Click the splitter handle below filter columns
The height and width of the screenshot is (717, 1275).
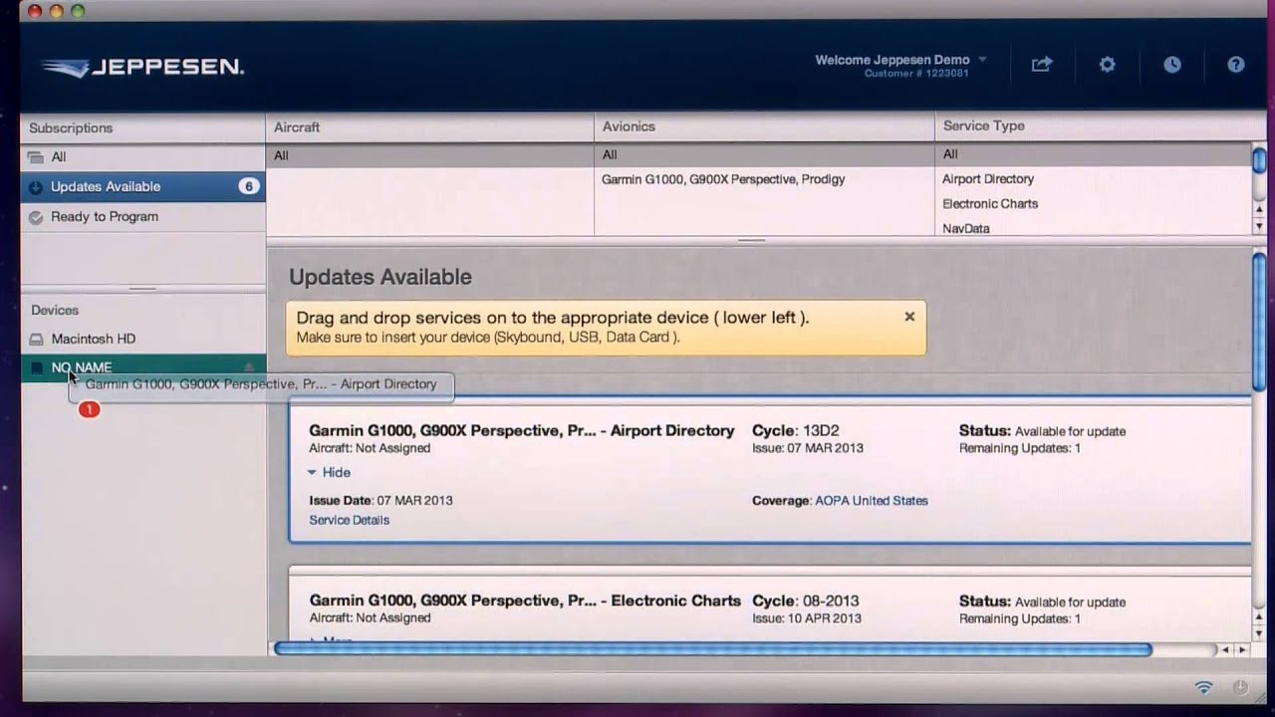click(x=751, y=241)
